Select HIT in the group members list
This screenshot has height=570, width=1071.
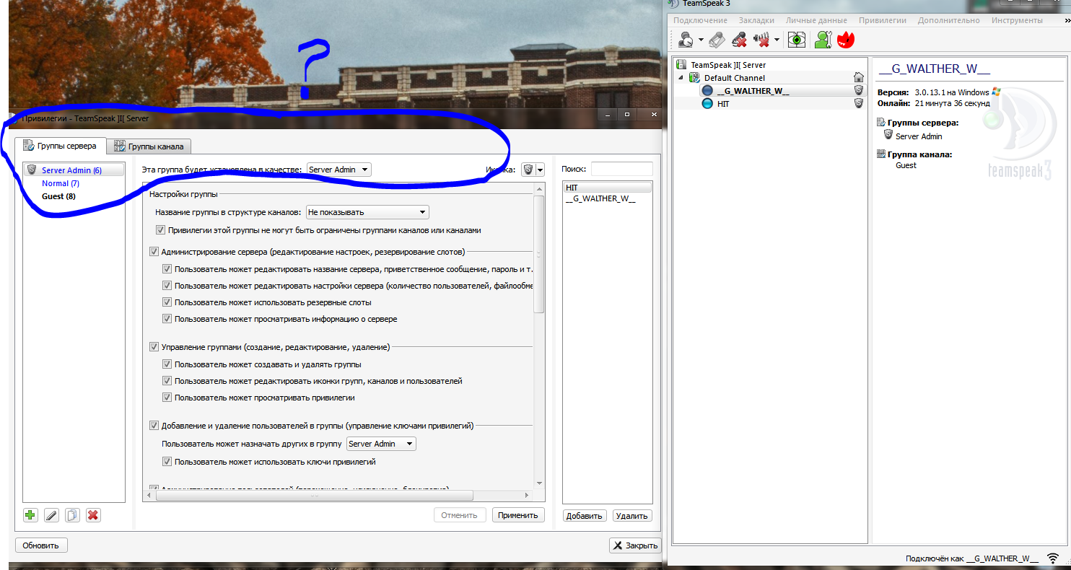608,187
